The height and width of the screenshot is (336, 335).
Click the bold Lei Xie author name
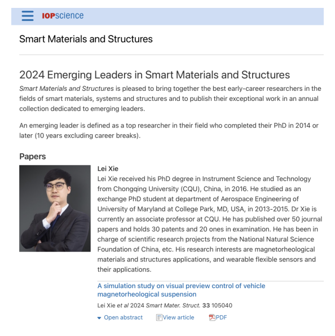(x=108, y=169)
